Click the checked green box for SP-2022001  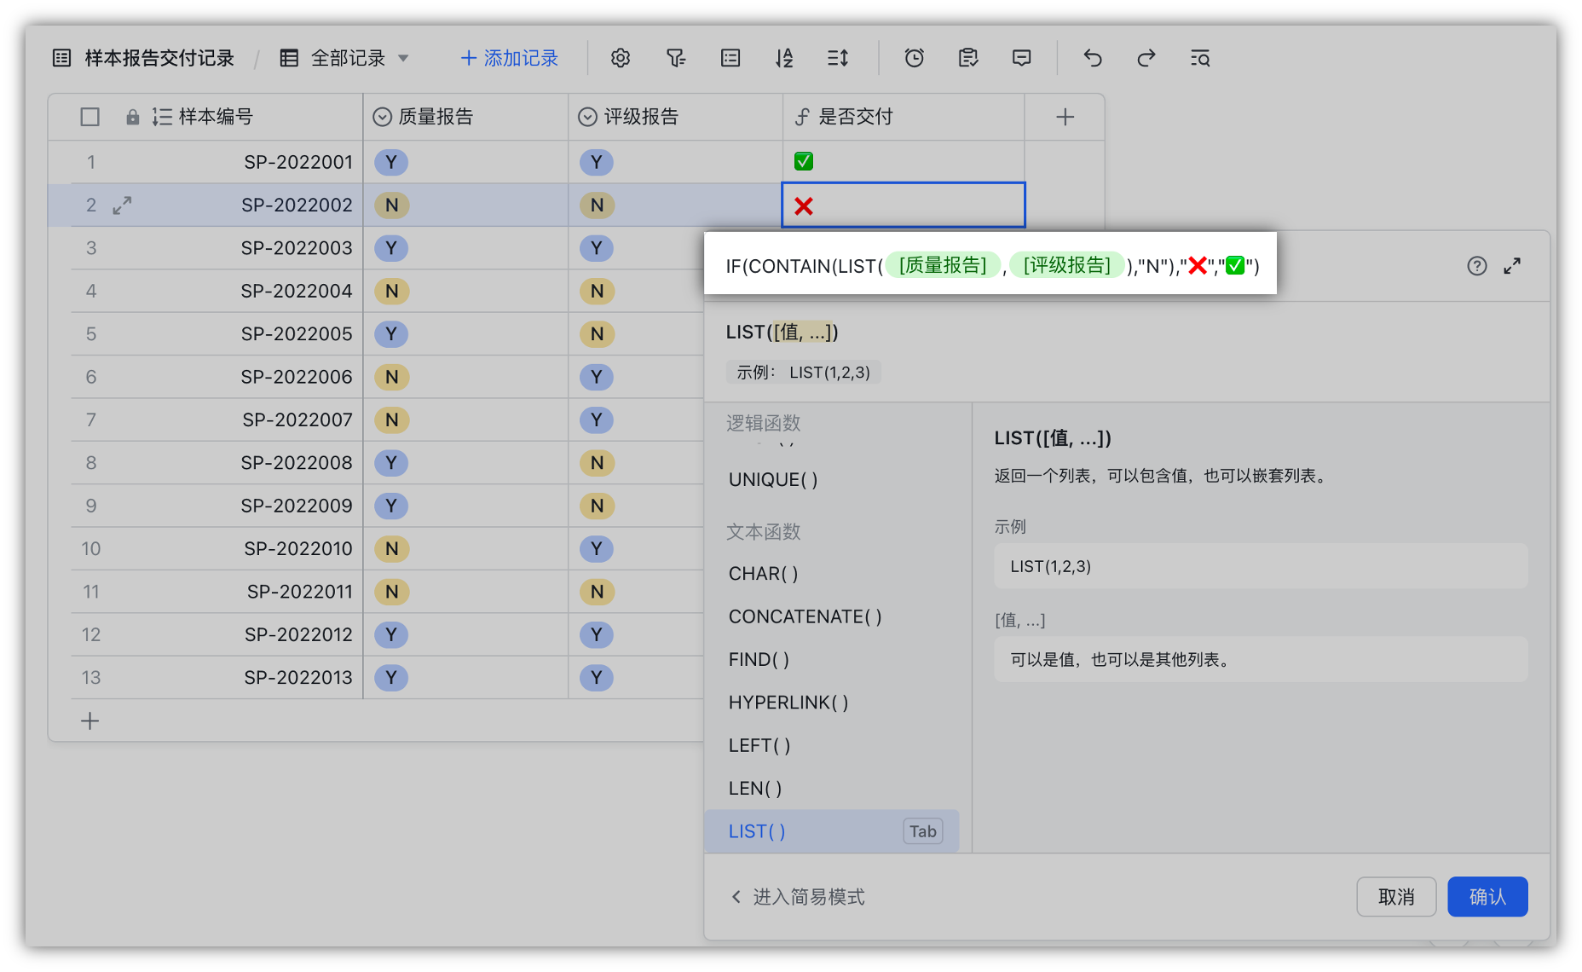(x=802, y=161)
